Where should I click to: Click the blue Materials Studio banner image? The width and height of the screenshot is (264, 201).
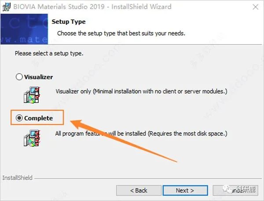[x=24, y=29]
